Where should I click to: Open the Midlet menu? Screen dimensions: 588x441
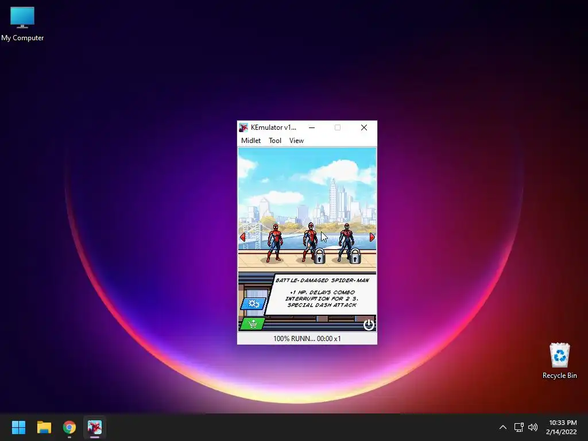click(x=251, y=141)
